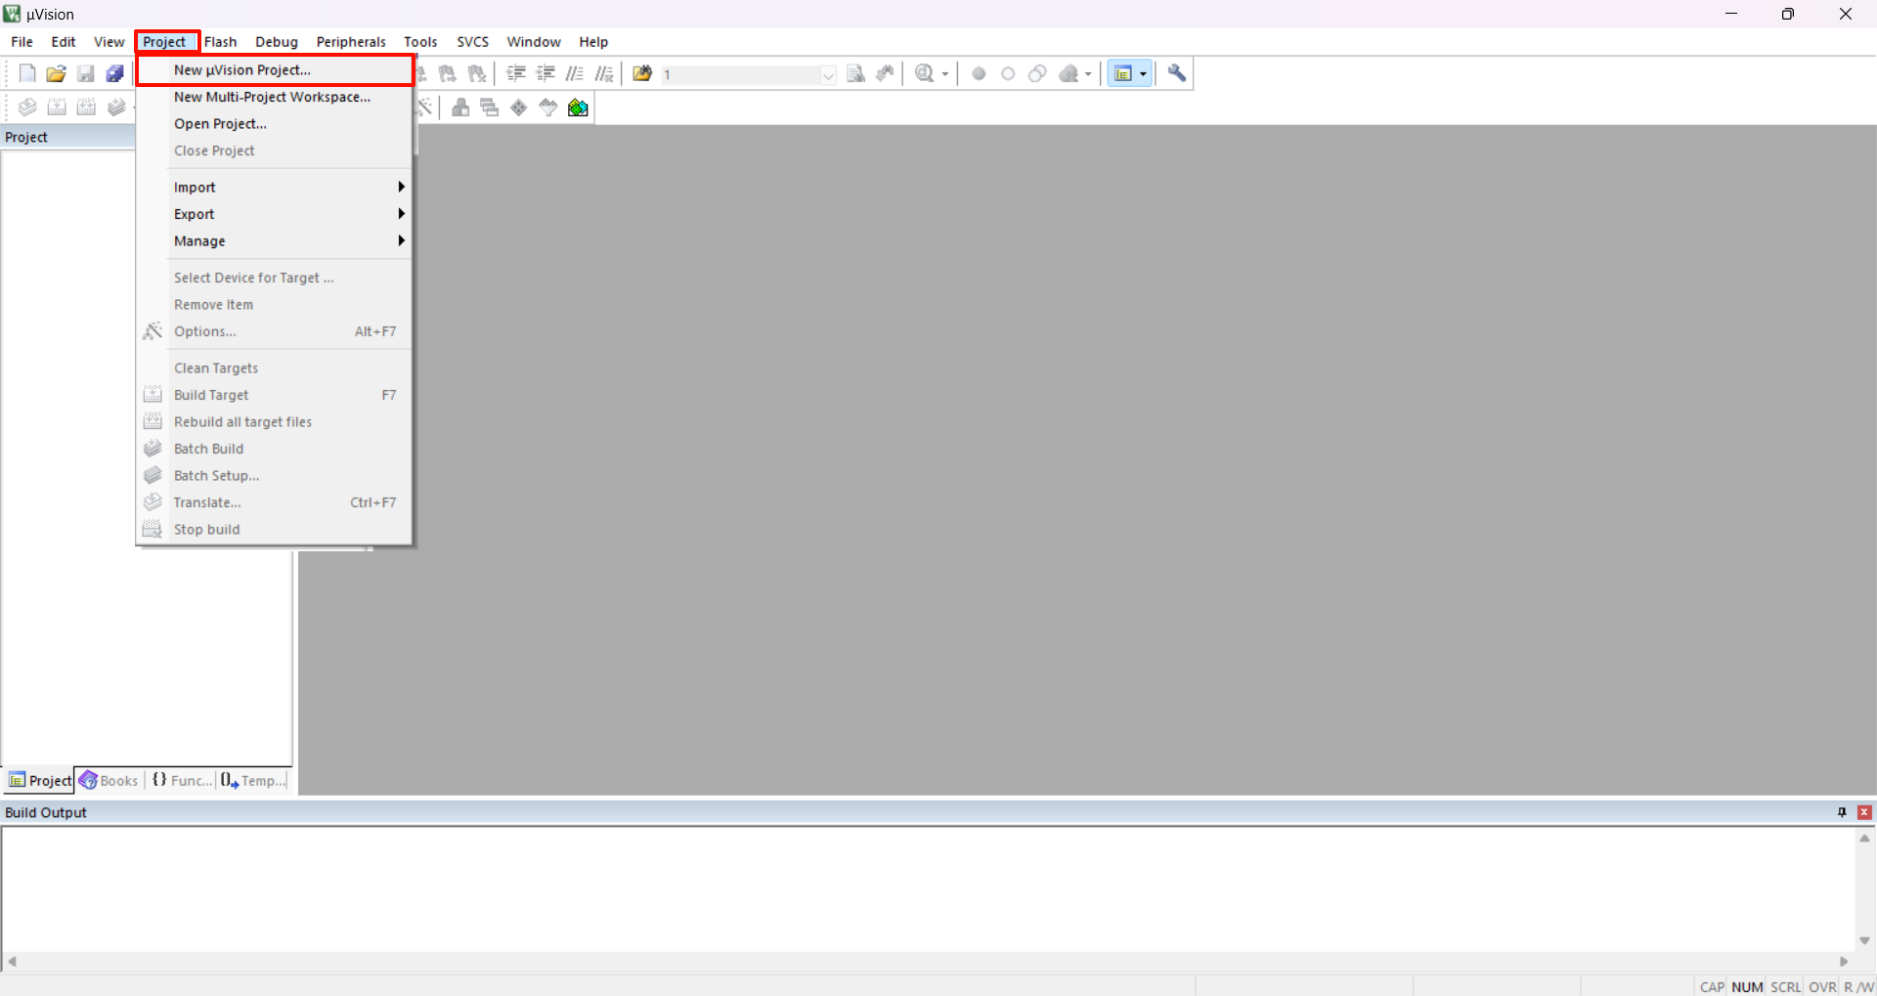Viewport: 1877px width, 996px height.
Task: Open the View menu
Action: tap(109, 42)
